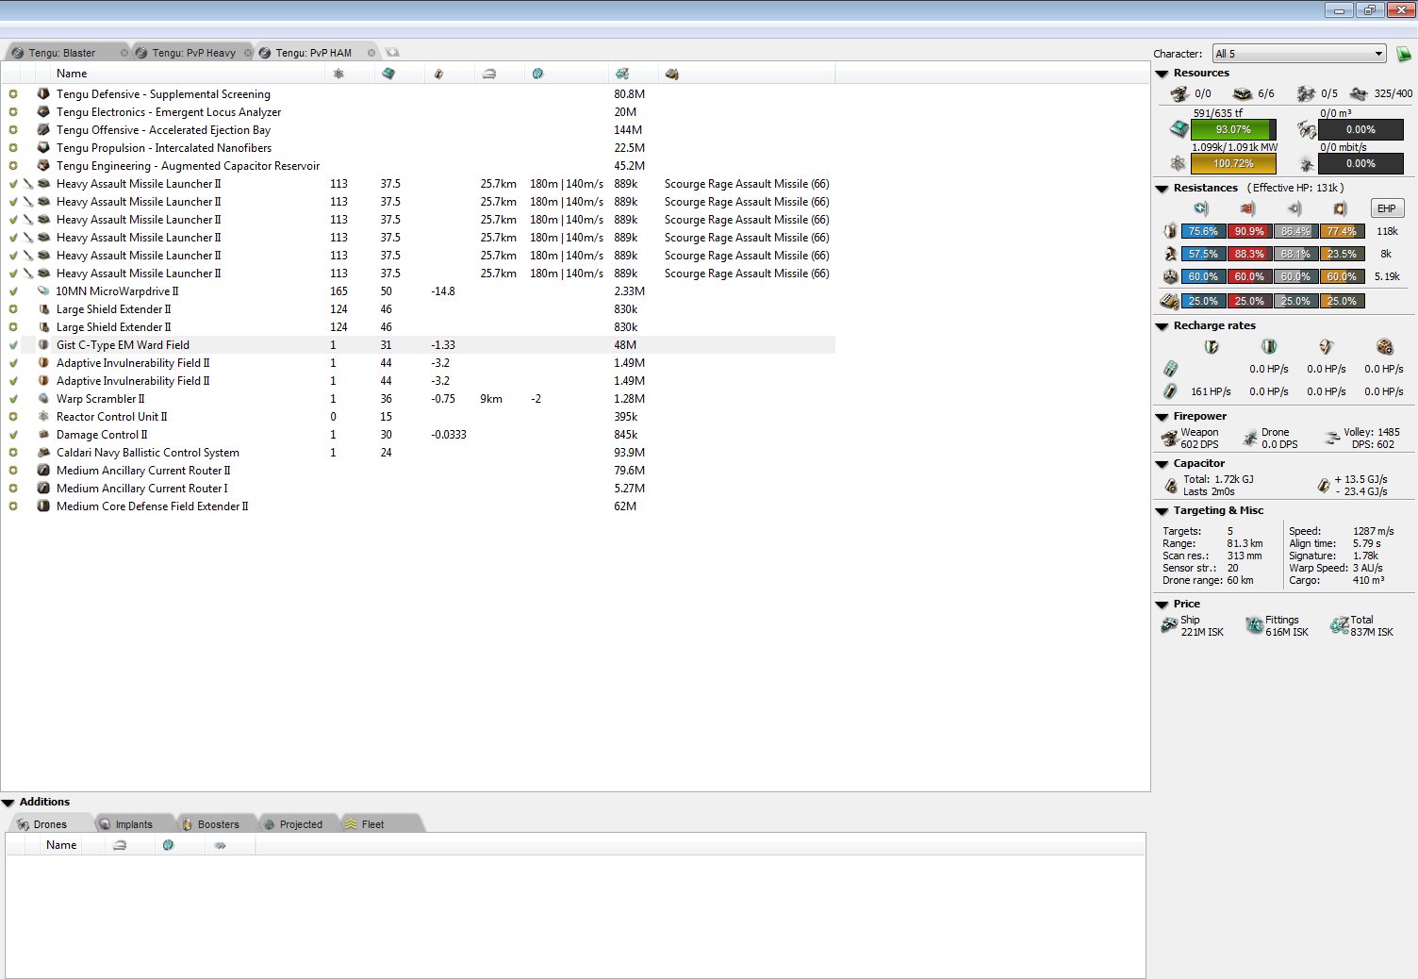Click the green refresh icon beside Character dropdown
Screen dimensions: 1418x979
tap(1404, 54)
